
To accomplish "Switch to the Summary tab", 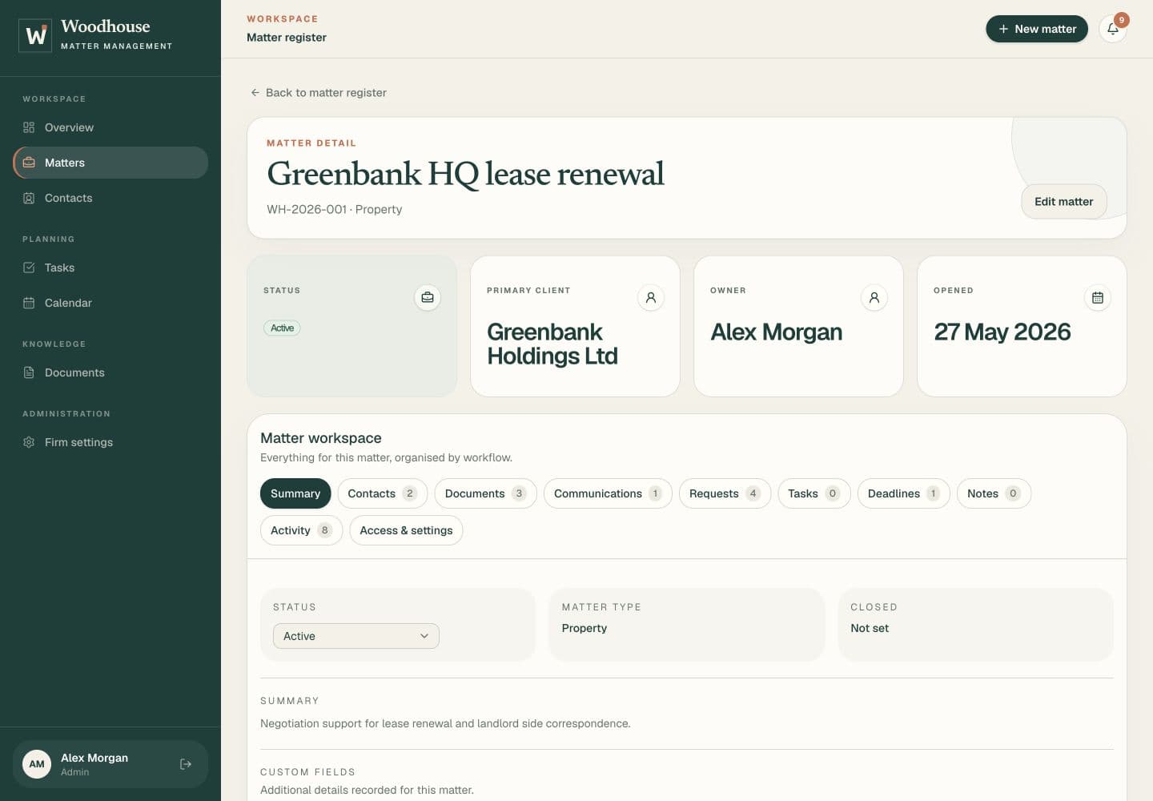I will 295,493.
